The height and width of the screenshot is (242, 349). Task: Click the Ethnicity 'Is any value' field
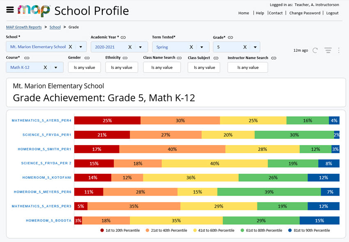(122, 67)
